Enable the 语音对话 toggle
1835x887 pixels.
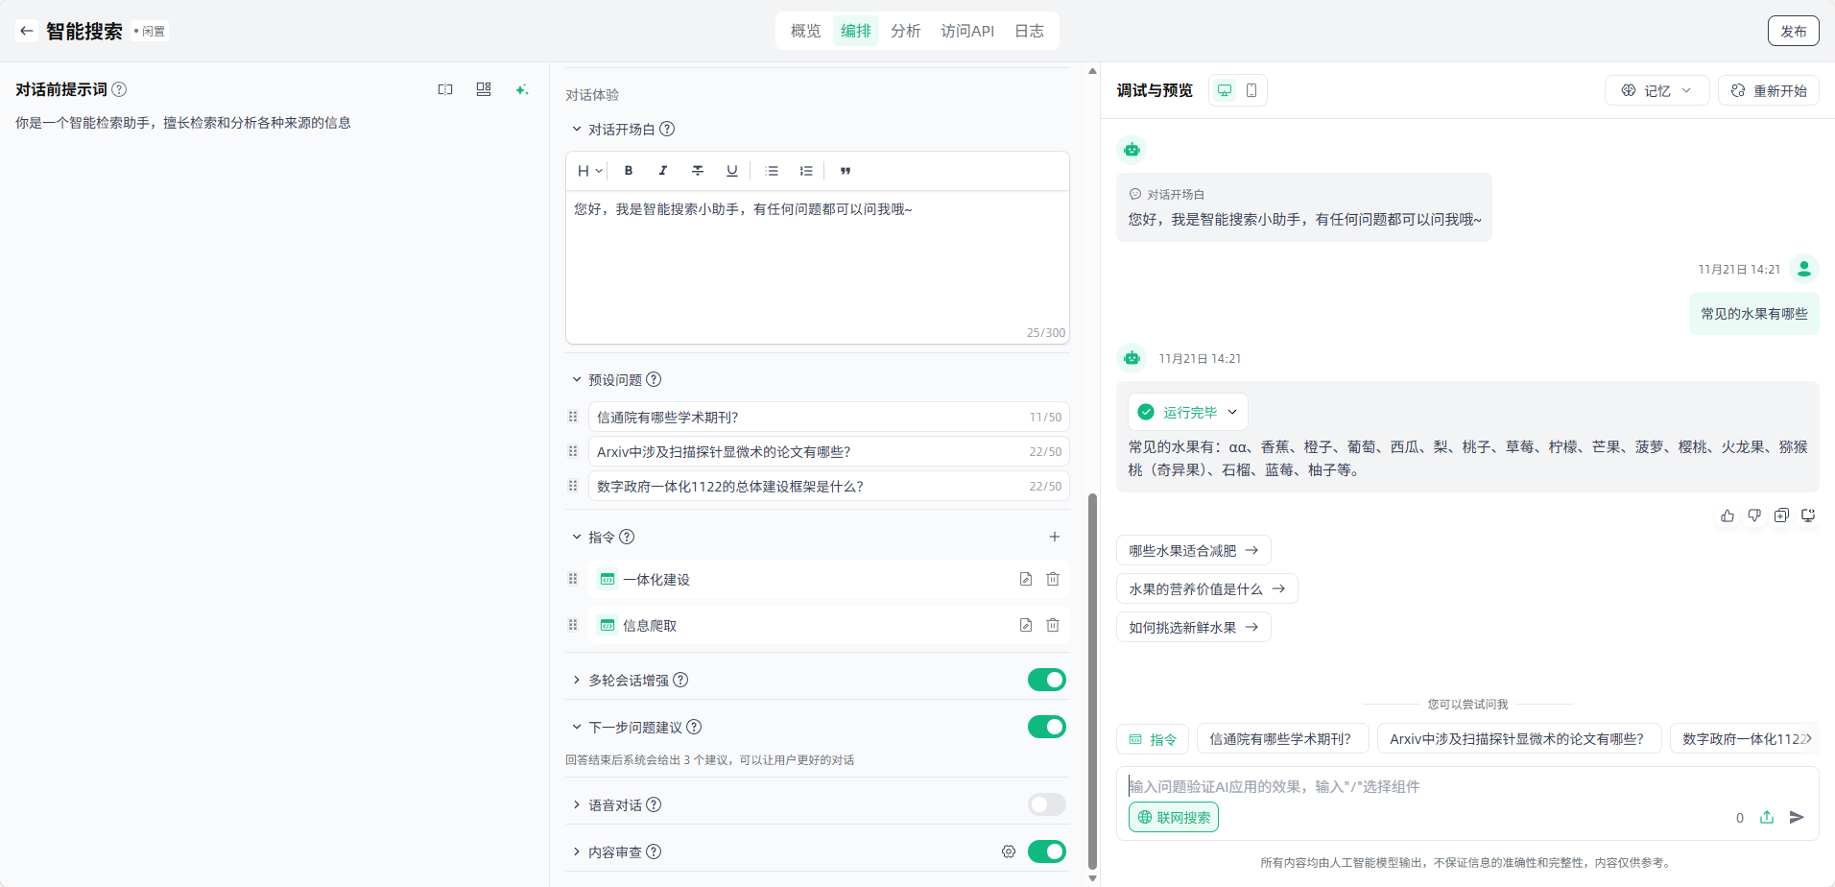pos(1046,804)
